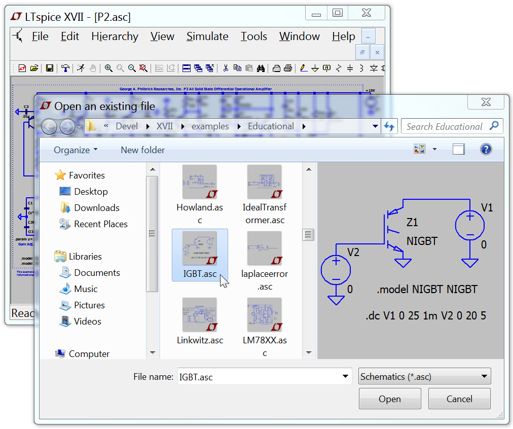The height and width of the screenshot is (429, 513).
Task: Open the Control Panel hammer icon
Action: [65, 68]
